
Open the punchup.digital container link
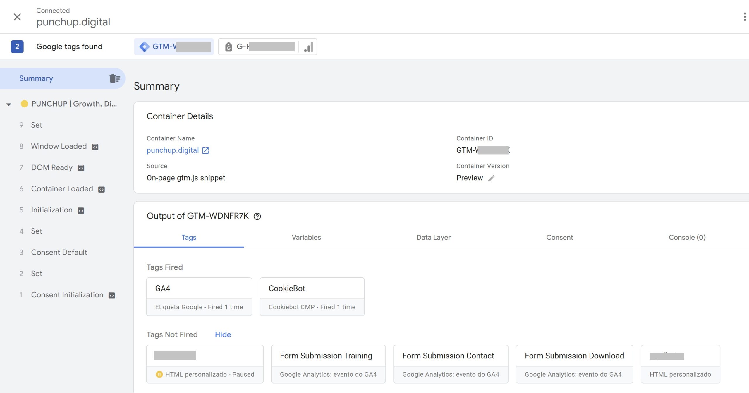173,150
